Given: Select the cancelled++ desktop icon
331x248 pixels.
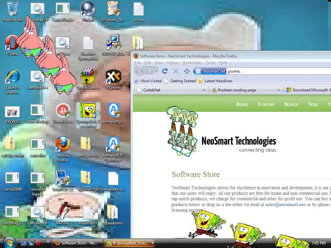Looking at the screenshot, I should (37, 80).
